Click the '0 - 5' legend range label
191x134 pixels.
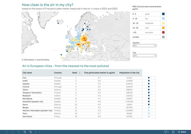click(x=134, y=14)
